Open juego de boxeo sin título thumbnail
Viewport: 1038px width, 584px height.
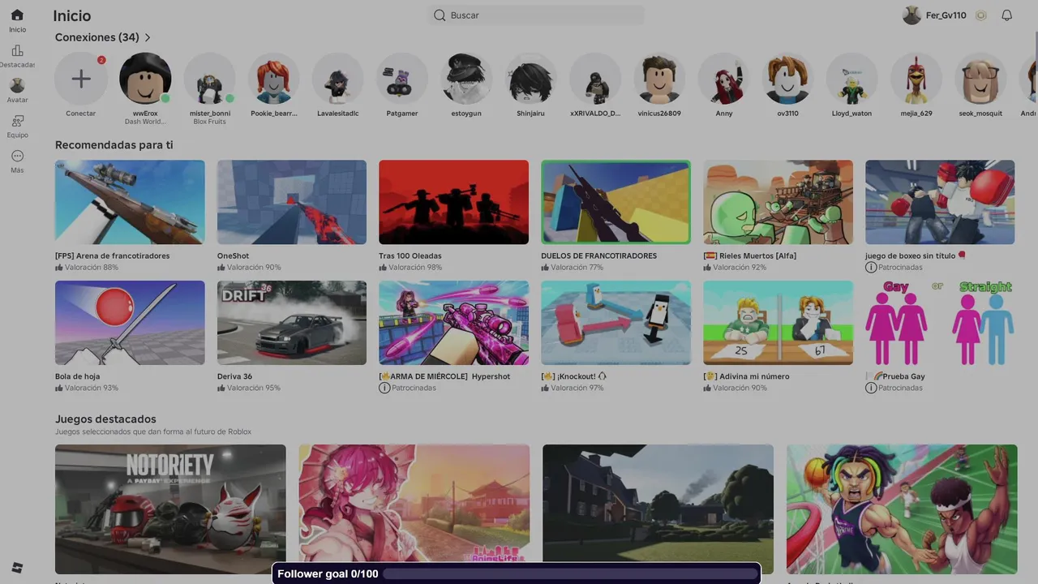pyautogui.click(x=940, y=202)
